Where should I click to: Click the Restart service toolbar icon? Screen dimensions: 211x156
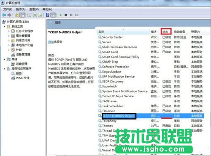[77, 15]
